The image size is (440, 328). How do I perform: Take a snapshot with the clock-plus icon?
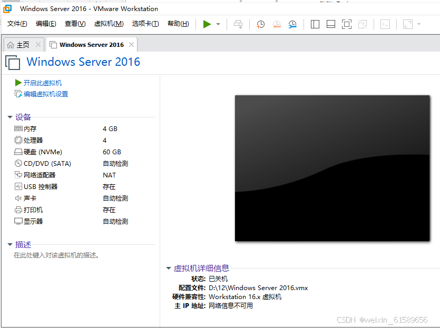click(x=260, y=24)
